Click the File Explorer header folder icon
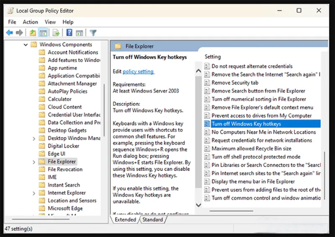Screen dimensions: 335x237 coord(118,46)
